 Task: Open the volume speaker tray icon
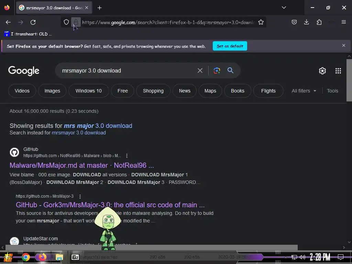click(302, 257)
